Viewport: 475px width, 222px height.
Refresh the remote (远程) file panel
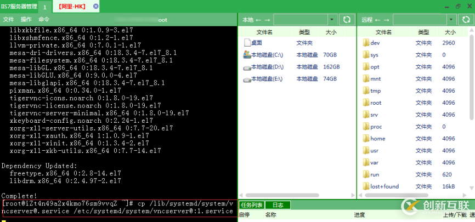(466, 20)
